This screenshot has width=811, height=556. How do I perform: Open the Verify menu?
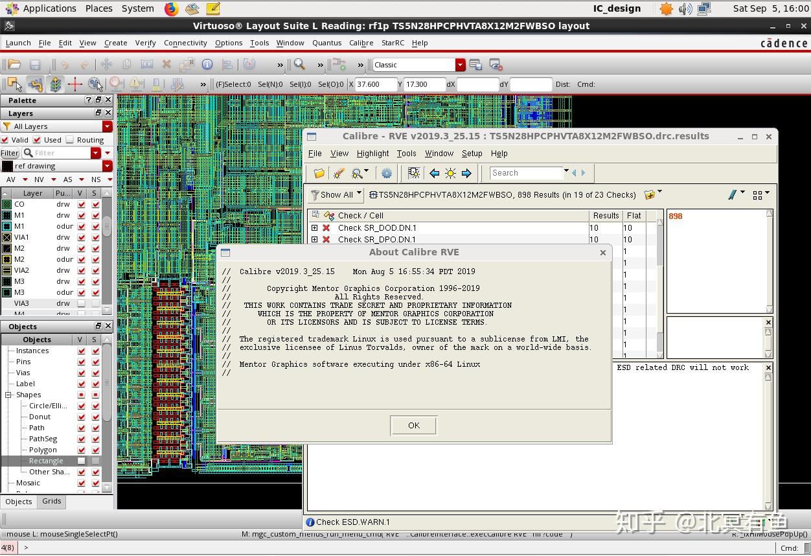pyautogui.click(x=145, y=43)
